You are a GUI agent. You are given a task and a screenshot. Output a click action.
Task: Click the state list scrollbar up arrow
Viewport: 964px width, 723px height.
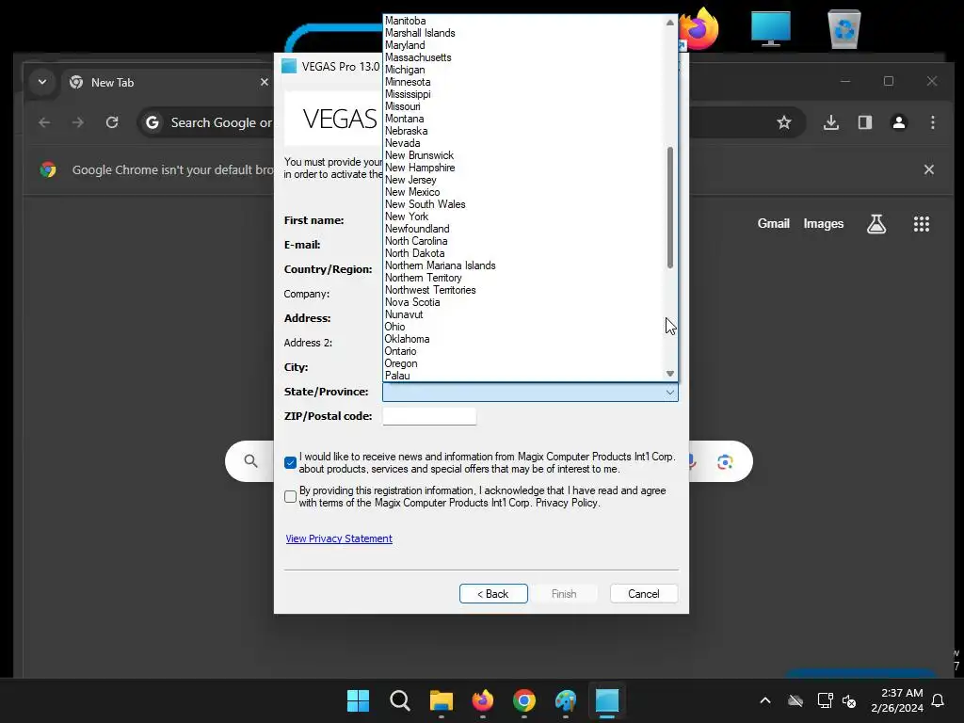pyautogui.click(x=670, y=23)
